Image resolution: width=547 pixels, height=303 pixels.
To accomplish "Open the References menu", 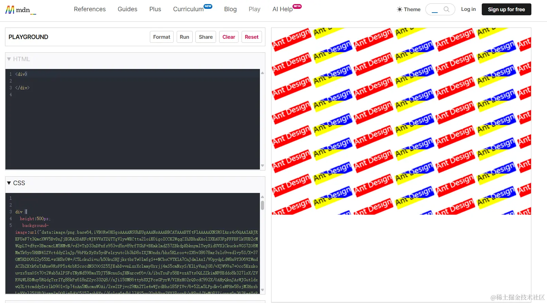I will [90, 9].
